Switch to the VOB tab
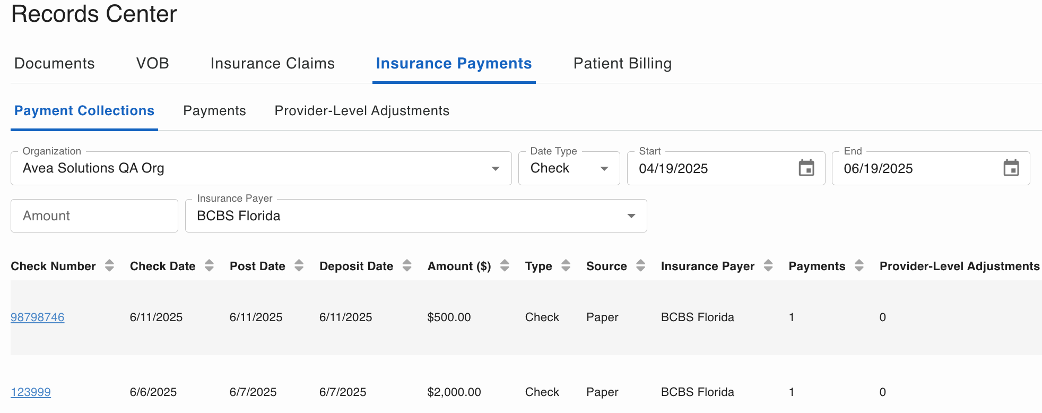1042x413 pixels. tap(153, 64)
